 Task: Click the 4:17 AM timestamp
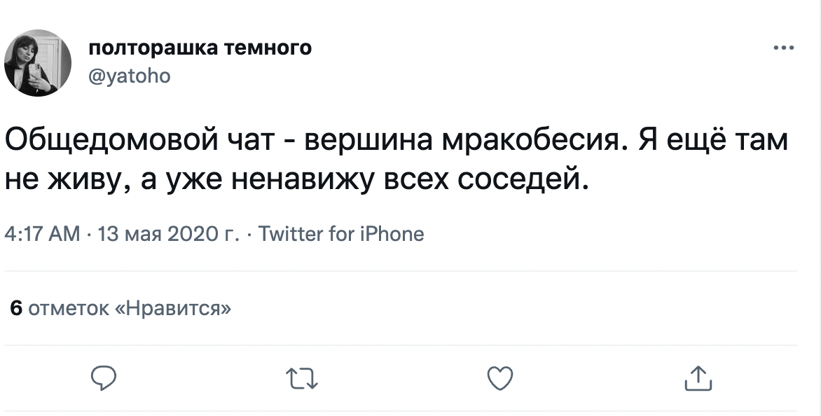[x=42, y=233]
